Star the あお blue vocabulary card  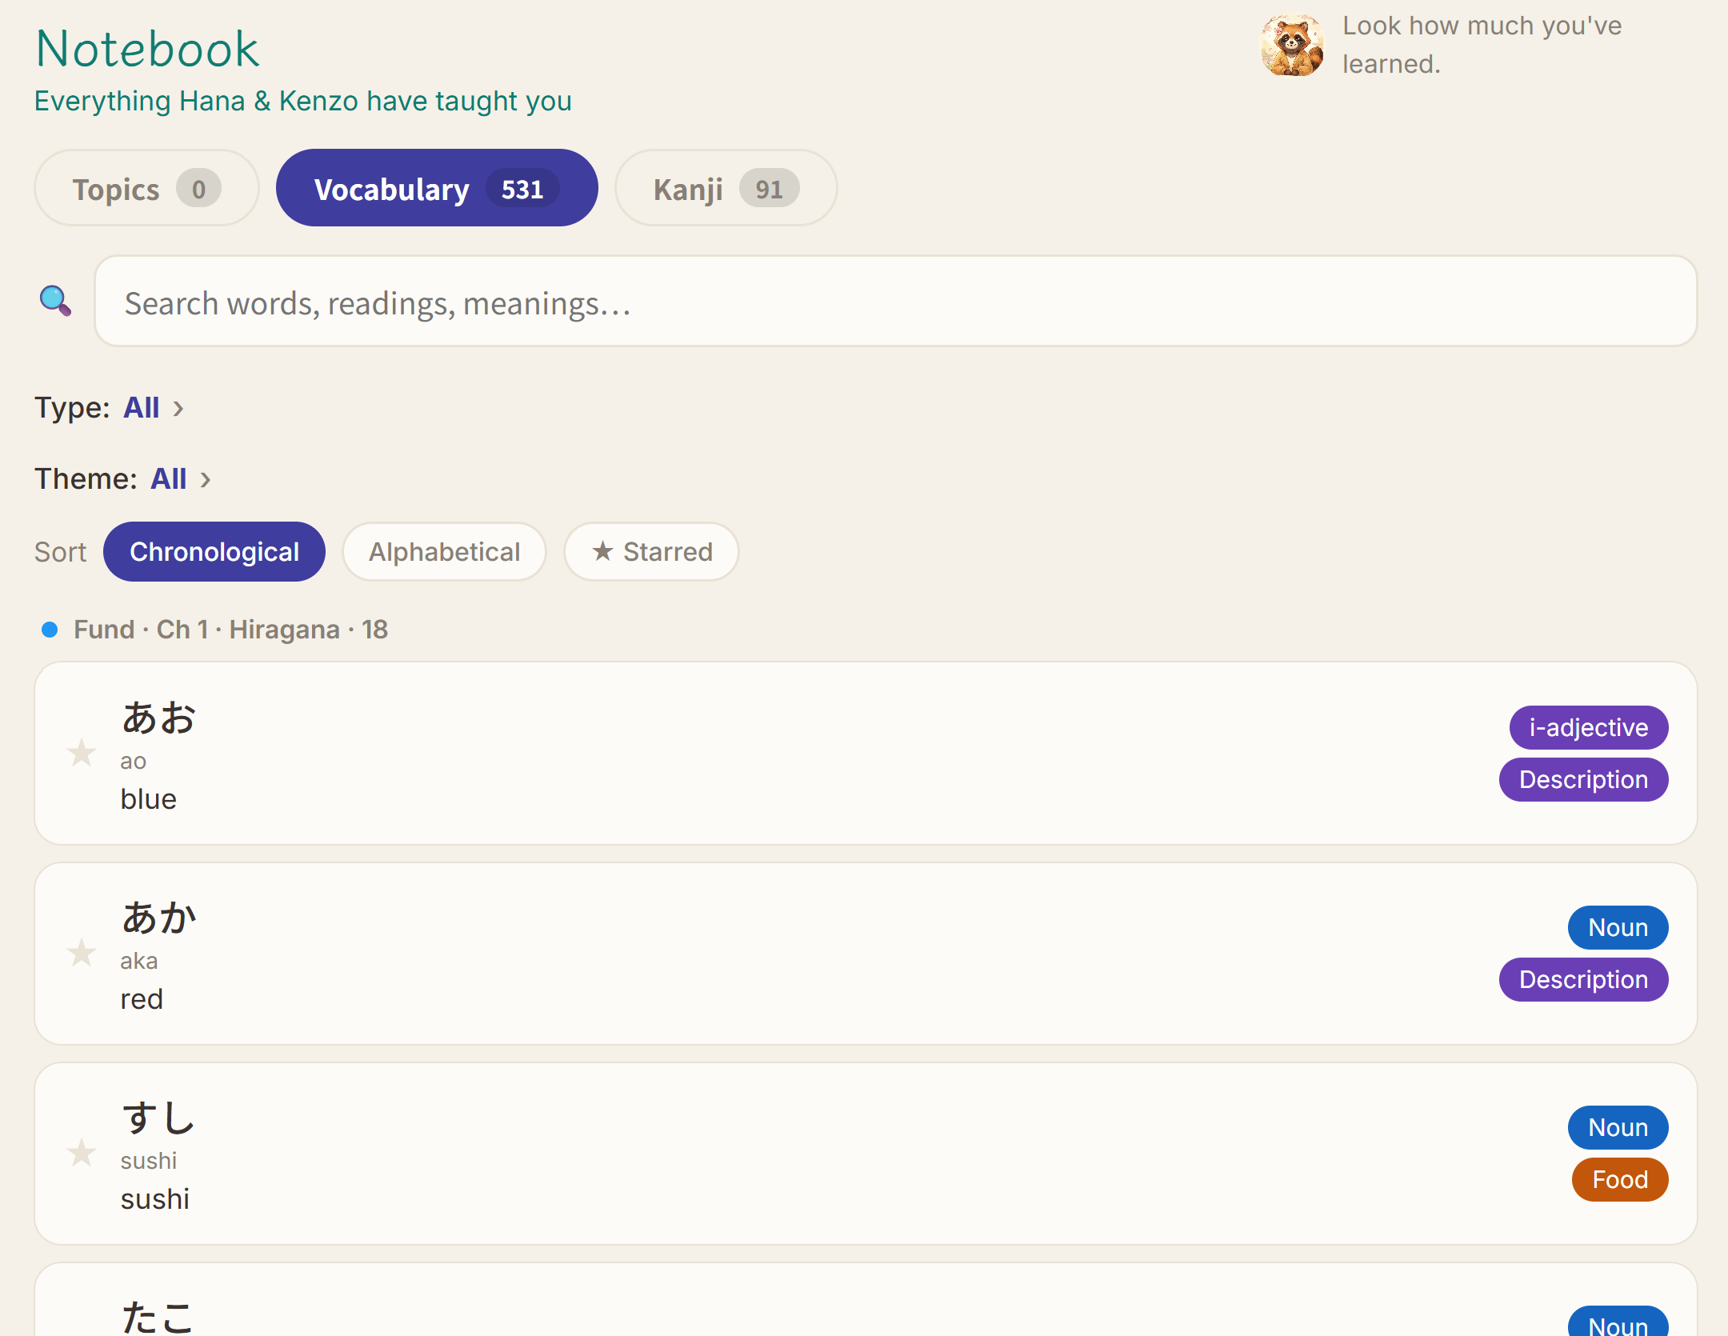pos(81,753)
